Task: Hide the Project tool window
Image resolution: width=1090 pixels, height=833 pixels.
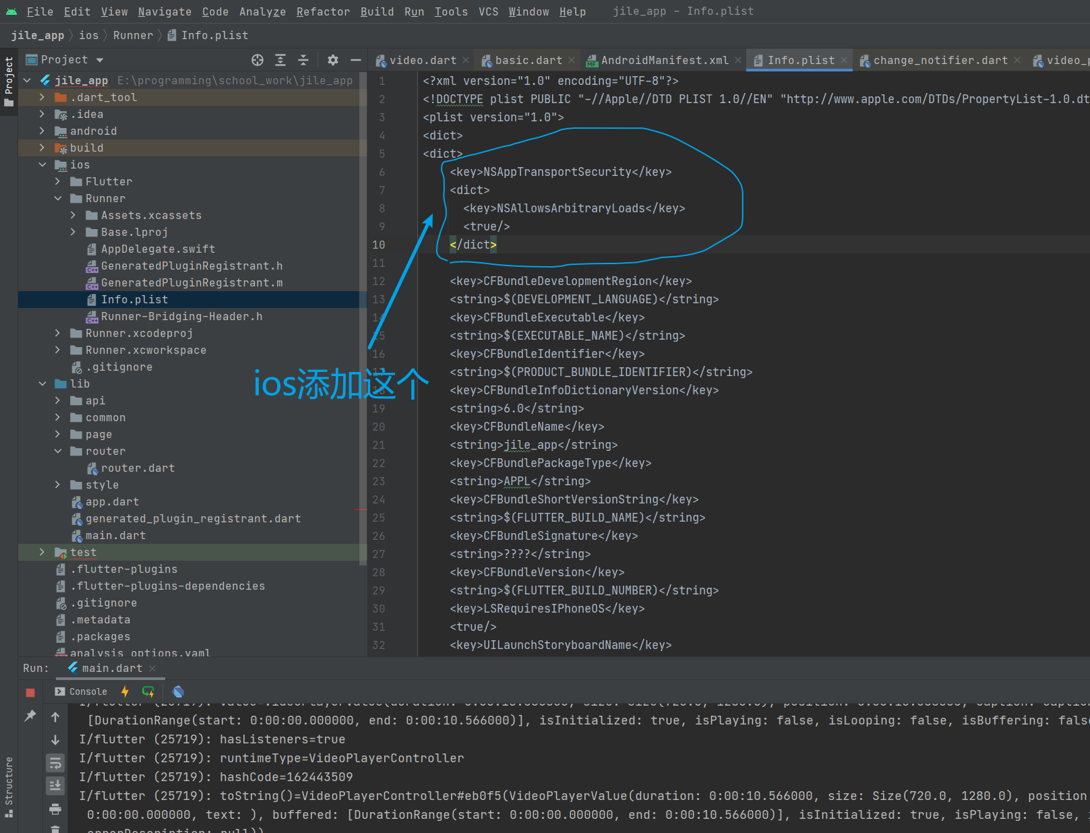Action: coord(356,60)
